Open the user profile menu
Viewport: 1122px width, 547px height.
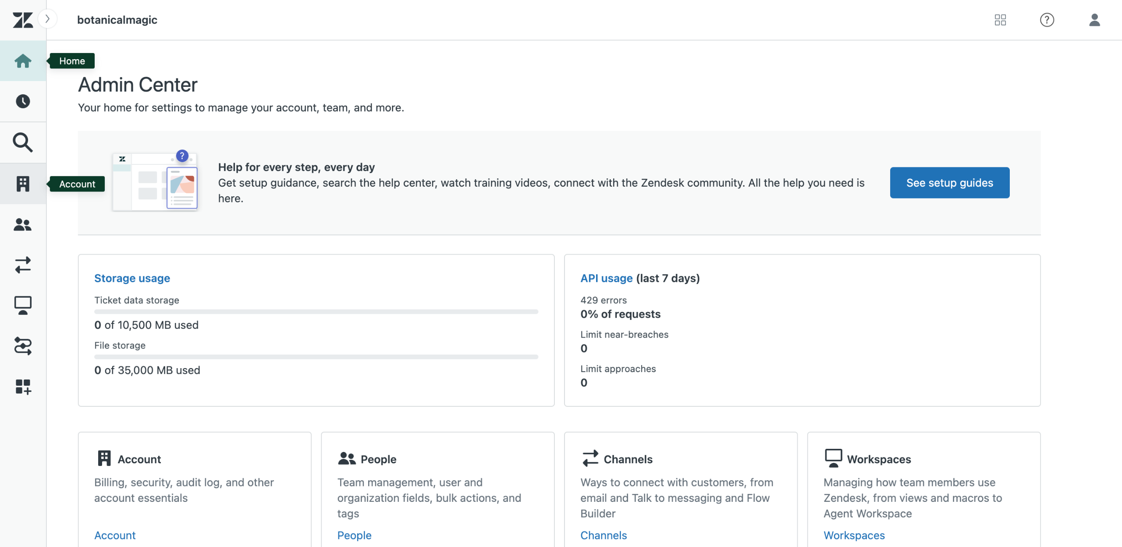click(1094, 20)
